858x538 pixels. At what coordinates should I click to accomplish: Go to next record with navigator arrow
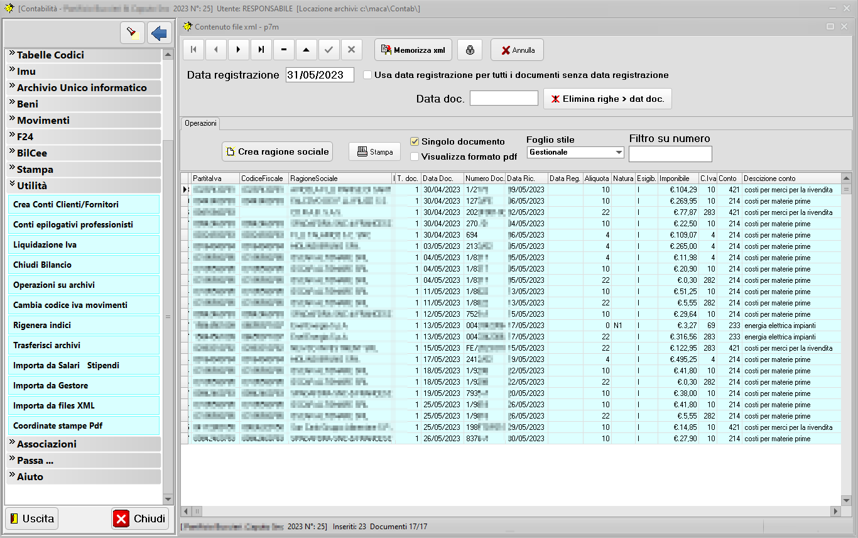click(239, 50)
